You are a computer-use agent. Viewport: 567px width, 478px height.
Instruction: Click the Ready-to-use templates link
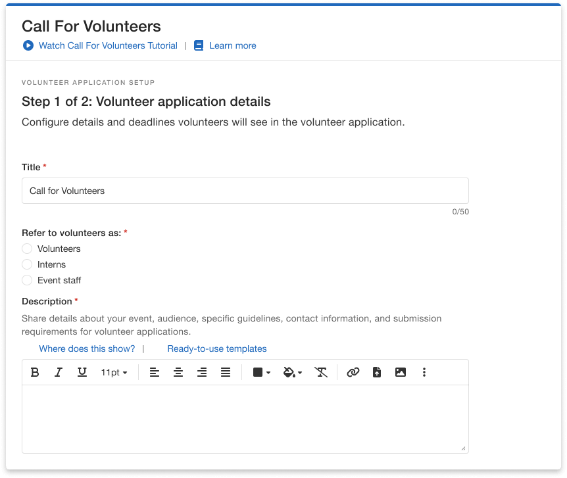(217, 348)
